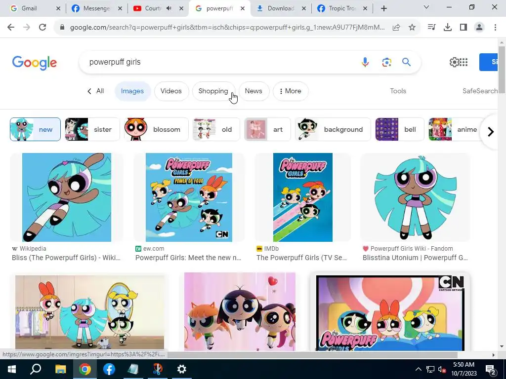This screenshot has width=506, height=379.
Task: Open the Google apps grid
Action: tap(464, 62)
